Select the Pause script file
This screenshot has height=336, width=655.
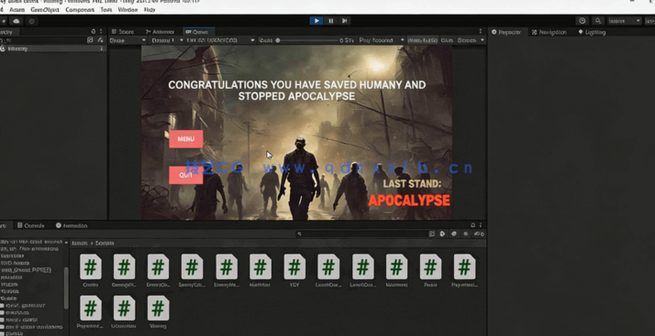click(x=430, y=271)
